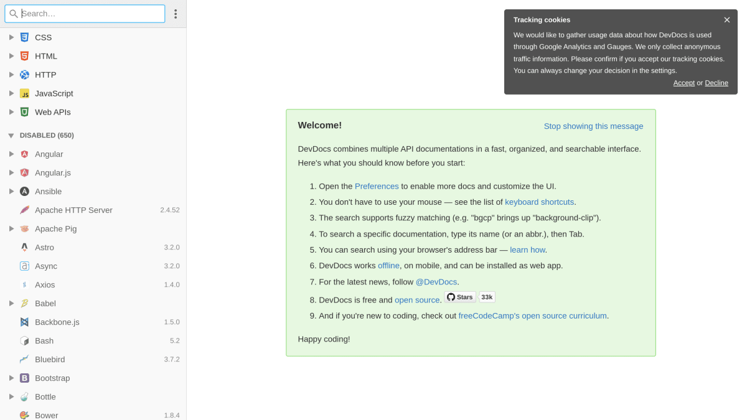Accept the tracking cookies

[x=684, y=83]
